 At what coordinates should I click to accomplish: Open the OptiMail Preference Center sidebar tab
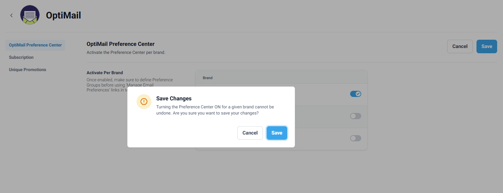coord(35,45)
